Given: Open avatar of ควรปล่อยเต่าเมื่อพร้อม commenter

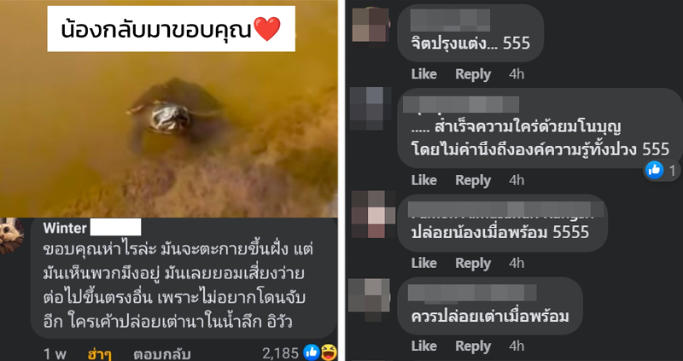Looking at the screenshot, I should coord(370,300).
